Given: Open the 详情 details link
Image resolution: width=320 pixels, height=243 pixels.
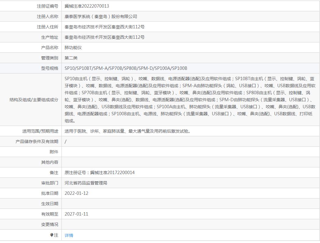Looking at the screenshot, I should (69, 235).
